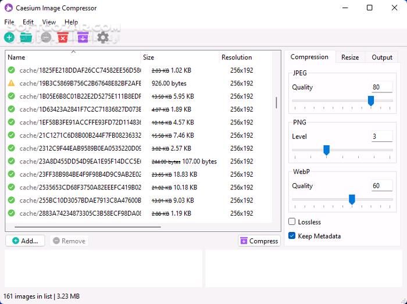Sort list by the Name column header
Viewport: 407px width, 304px height.
pyautogui.click(x=73, y=58)
